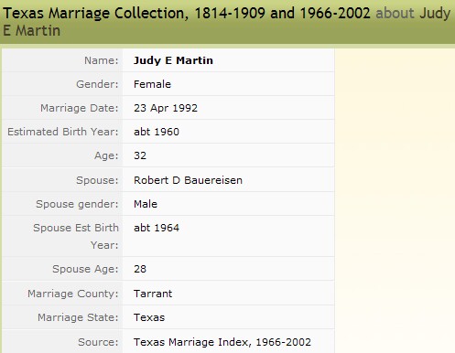Click the Age value 32
Screen dimensions: 455x353
(x=140, y=155)
